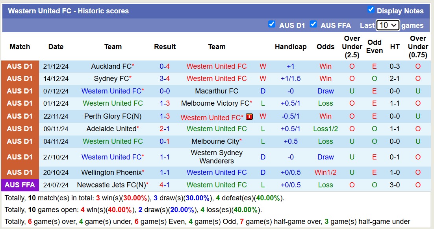Click the Handicap column header
The image size is (434, 229).
coord(290,46)
